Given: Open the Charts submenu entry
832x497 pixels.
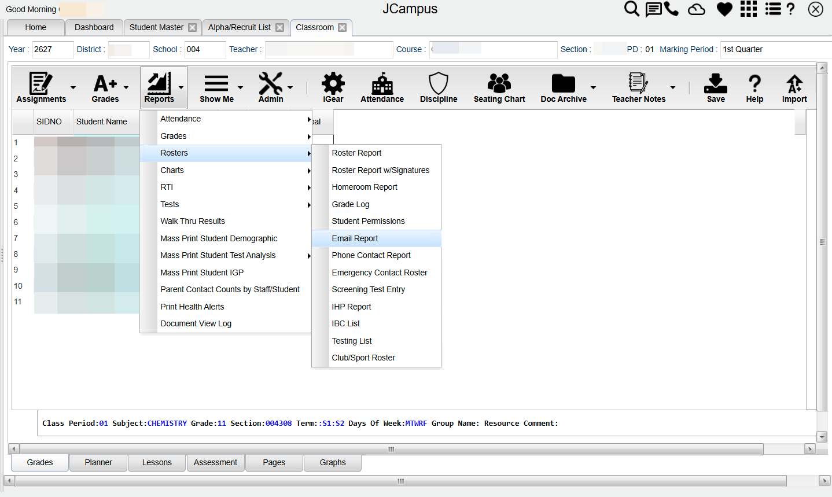Looking at the screenshot, I should (x=226, y=170).
